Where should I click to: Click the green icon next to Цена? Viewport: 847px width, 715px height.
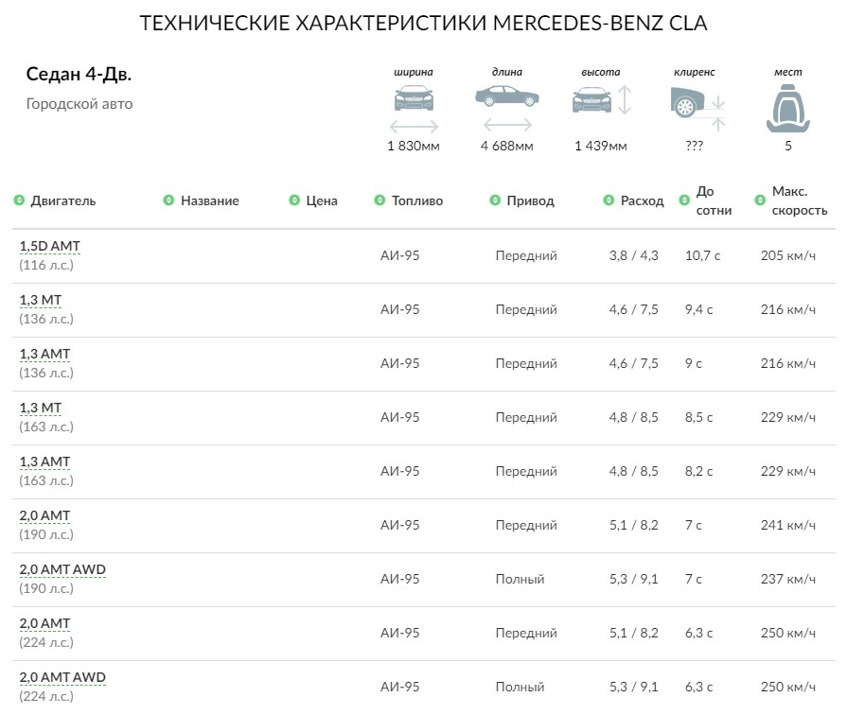click(294, 201)
